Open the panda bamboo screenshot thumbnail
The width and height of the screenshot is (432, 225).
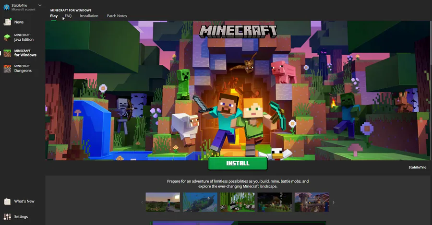coord(237,202)
